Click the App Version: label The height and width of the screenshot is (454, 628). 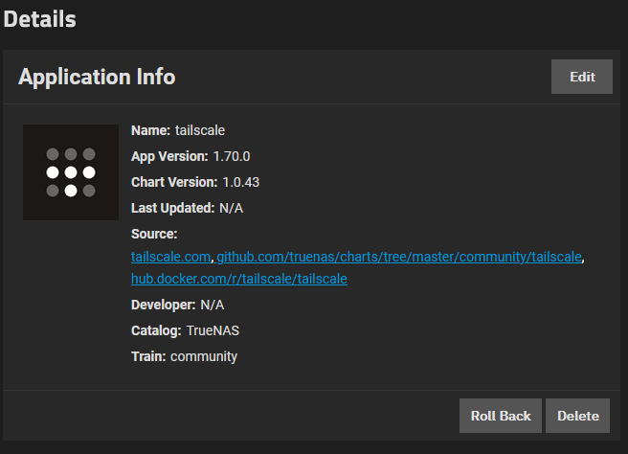click(x=169, y=156)
